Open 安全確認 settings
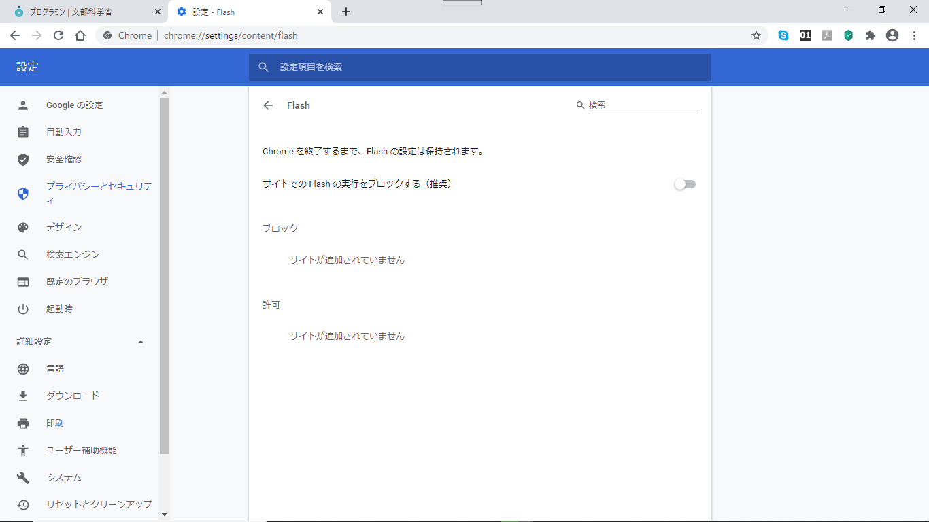Viewport: 929px width, 522px height. pos(64,160)
